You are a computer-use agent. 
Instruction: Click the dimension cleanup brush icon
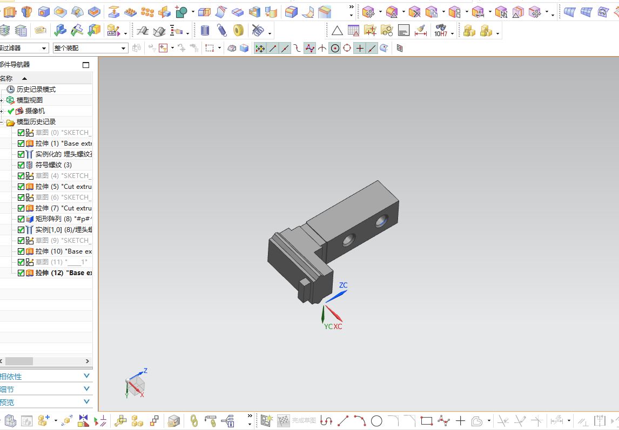[x=420, y=30]
